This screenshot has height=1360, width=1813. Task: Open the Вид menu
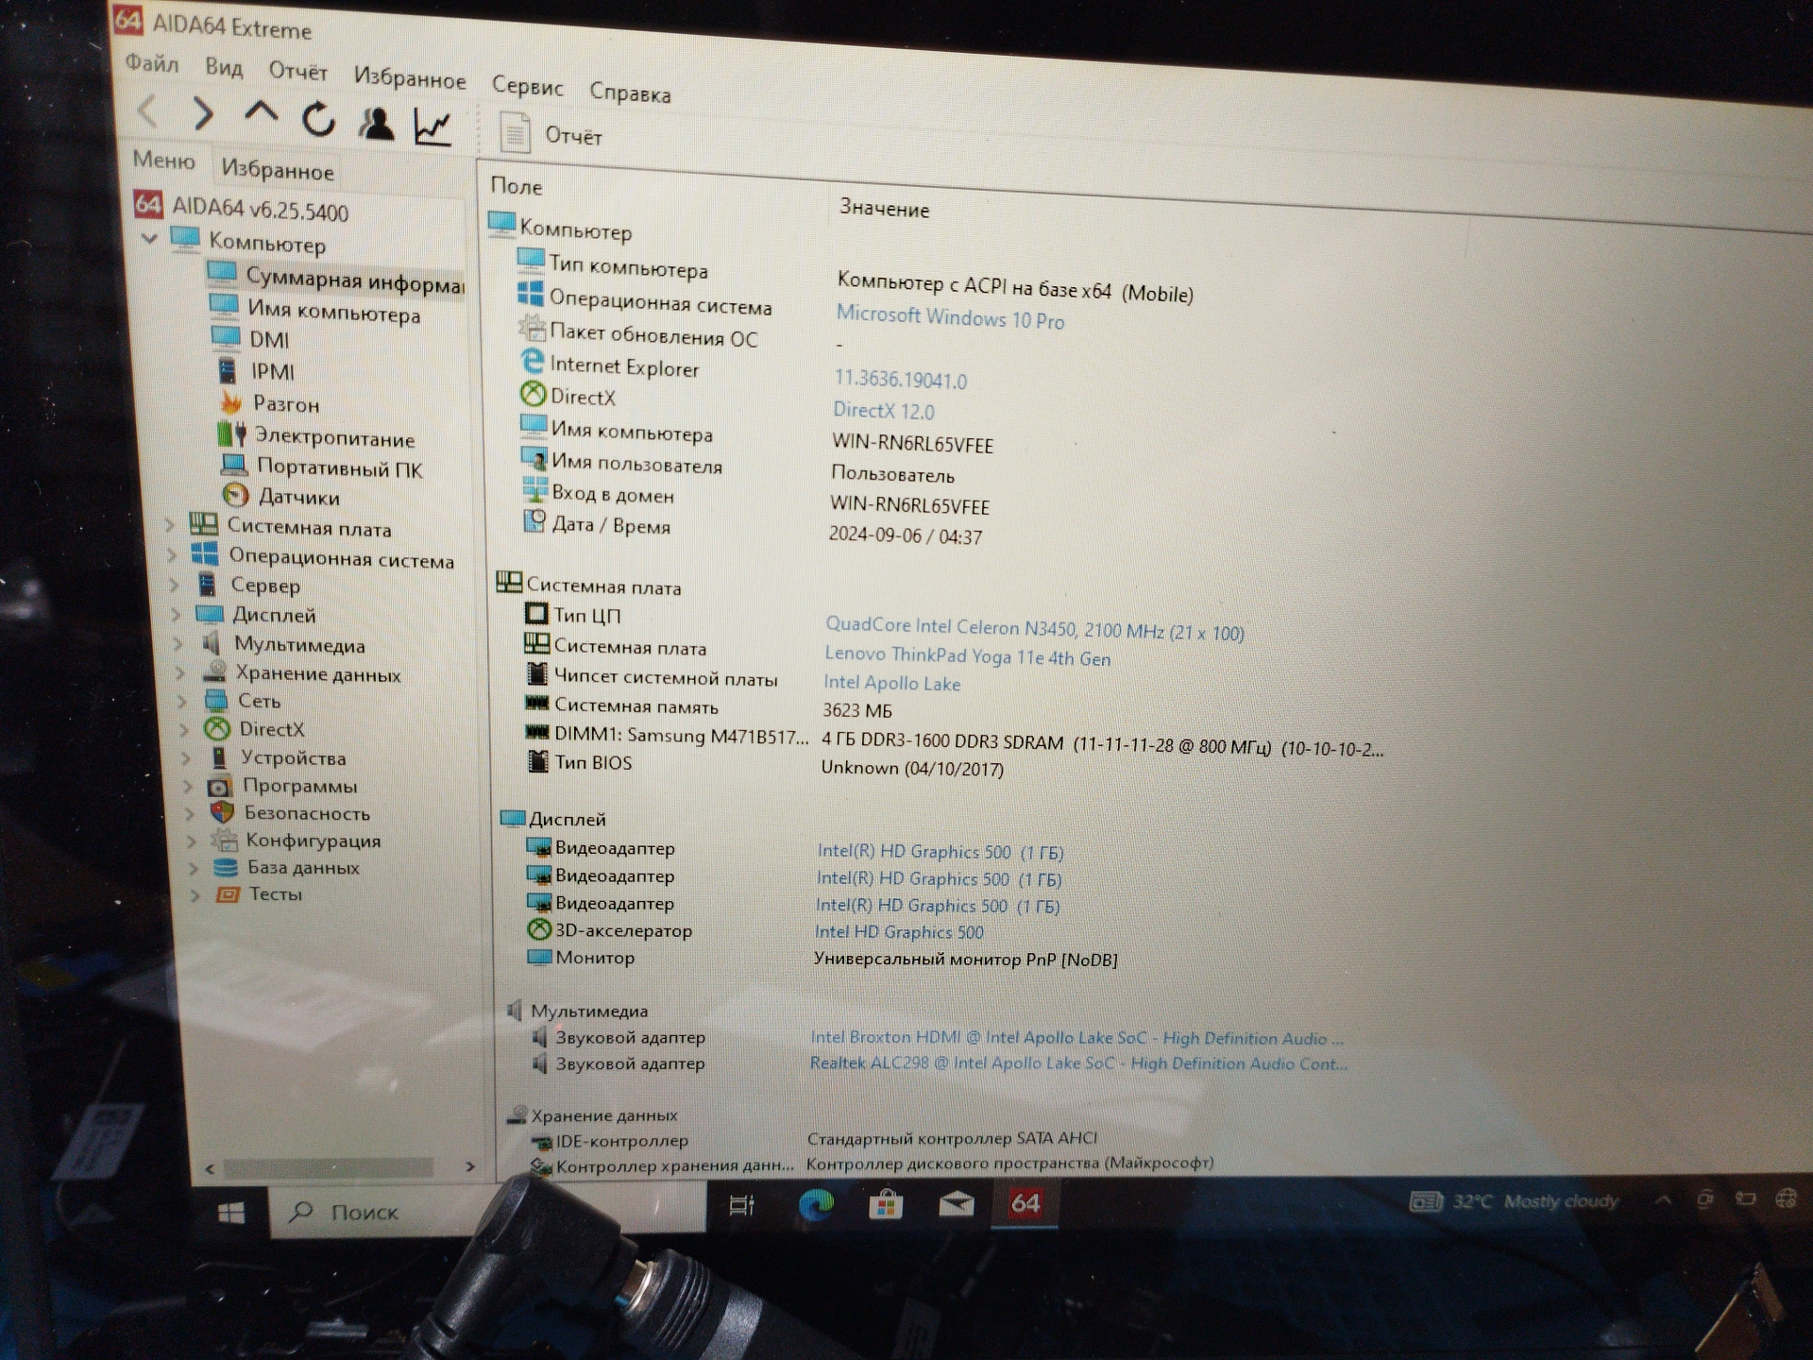click(224, 67)
